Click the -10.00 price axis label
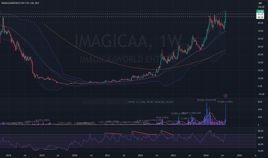 pyautogui.click(x=261, y=94)
